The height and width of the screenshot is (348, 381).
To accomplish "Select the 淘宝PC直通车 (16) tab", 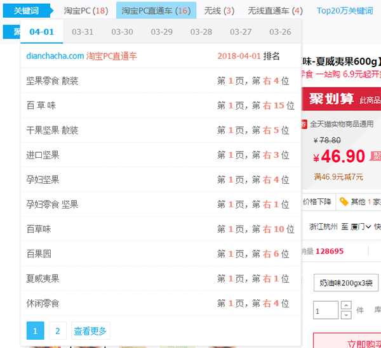I will coord(156,11).
